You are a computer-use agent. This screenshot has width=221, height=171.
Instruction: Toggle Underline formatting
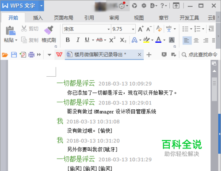point(87,40)
